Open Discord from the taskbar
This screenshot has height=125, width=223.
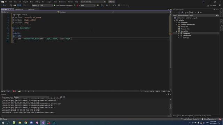pyautogui.click(x=31, y=123)
